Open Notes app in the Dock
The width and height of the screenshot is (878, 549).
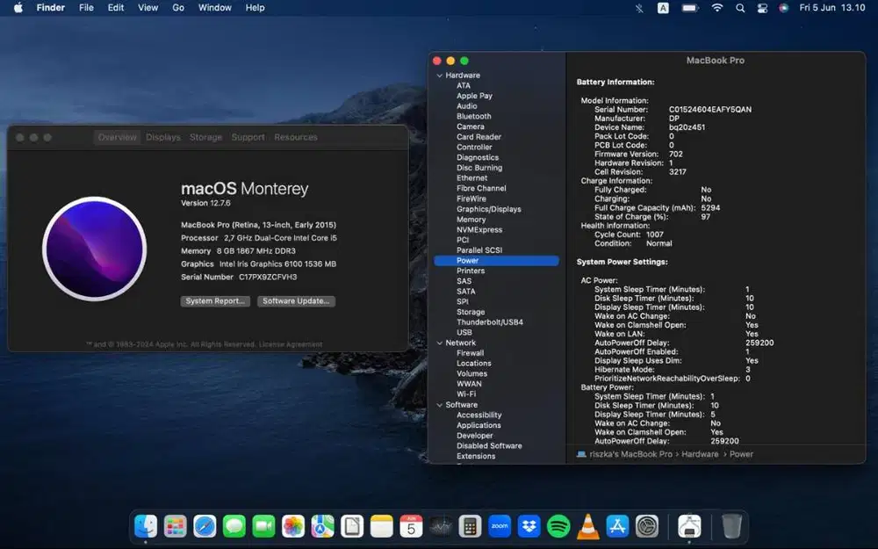[381, 526]
